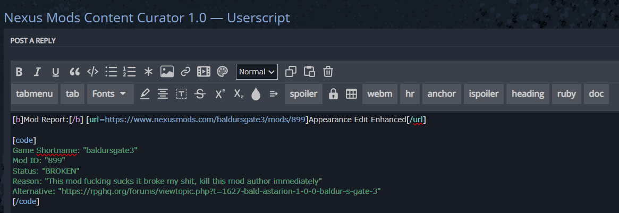
Task: Click the 'Mod ID: "899"' line
Action: pos(39,160)
